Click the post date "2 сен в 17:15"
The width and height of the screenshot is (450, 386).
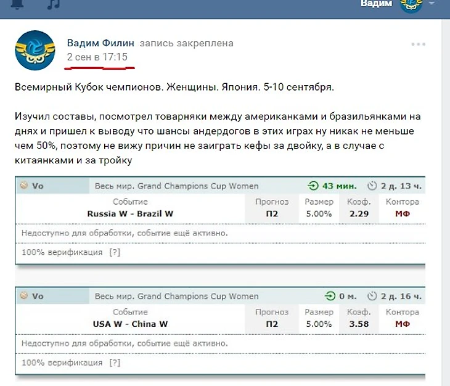pos(97,57)
